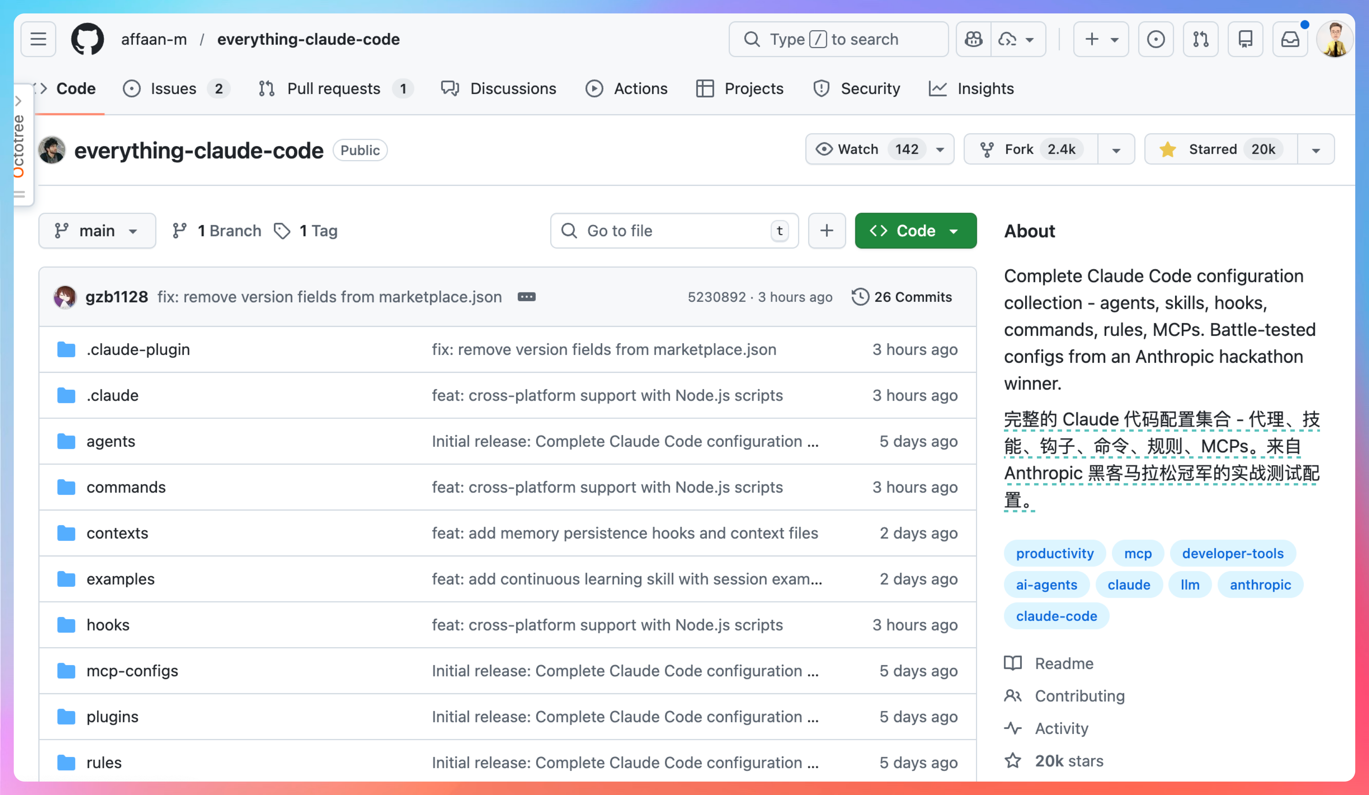The height and width of the screenshot is (795, 1369).
Task: Click the pull requests icon in header
Action: click(1201, 39)
